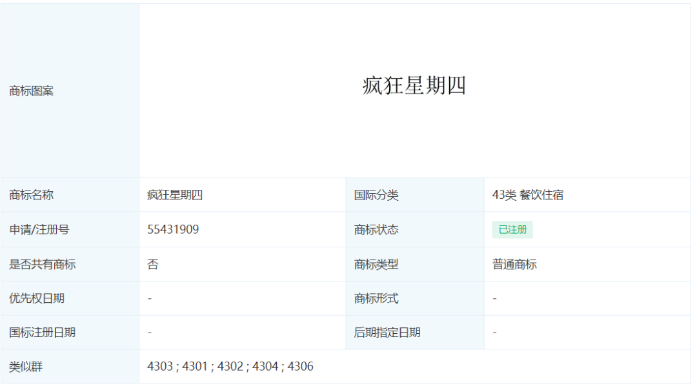Image resolution: width=697 pixels, height=390 pixels.
Task: Select the 商标名称 label cell
Action: pyautogui.click(x=70, y=195)
